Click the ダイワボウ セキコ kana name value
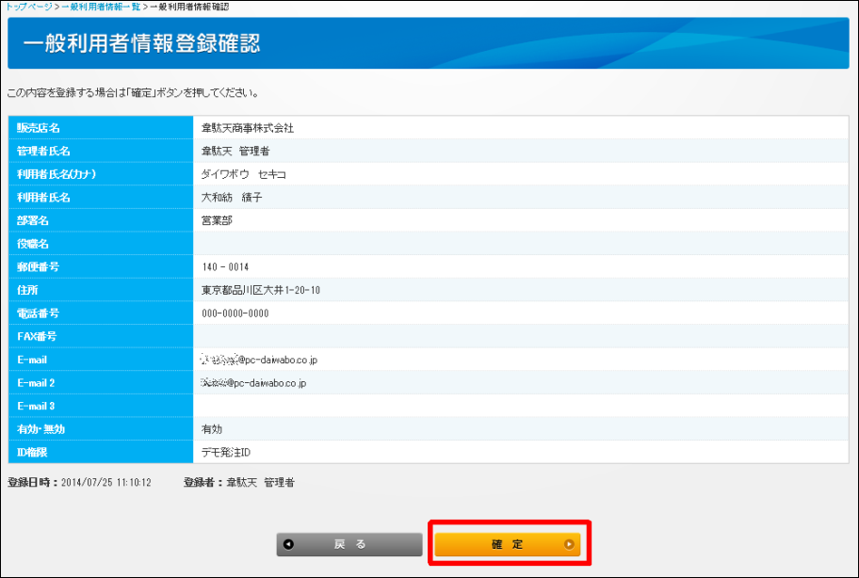Viewport: 859px width, 578px height. (x=244, y=174)
